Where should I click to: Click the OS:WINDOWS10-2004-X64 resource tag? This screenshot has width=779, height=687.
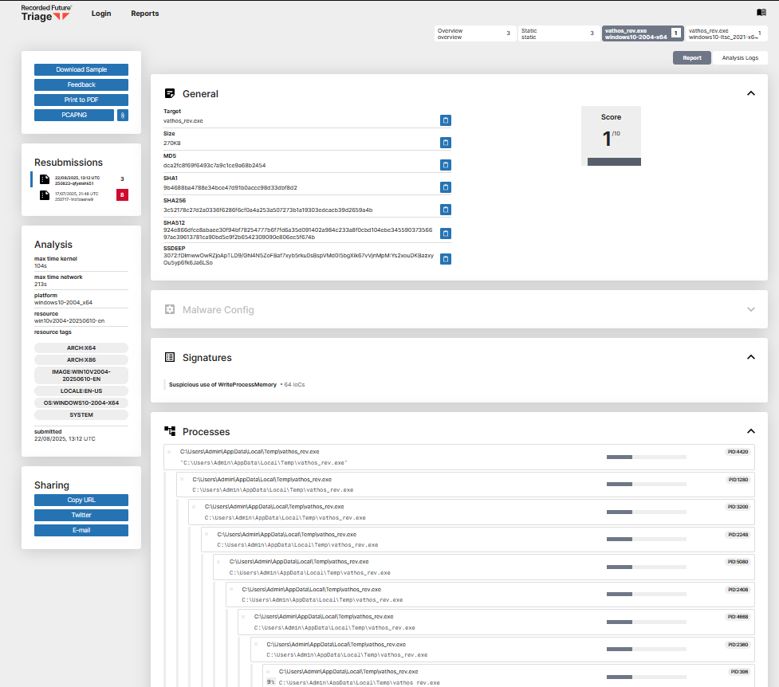click(x=81, y=402)
